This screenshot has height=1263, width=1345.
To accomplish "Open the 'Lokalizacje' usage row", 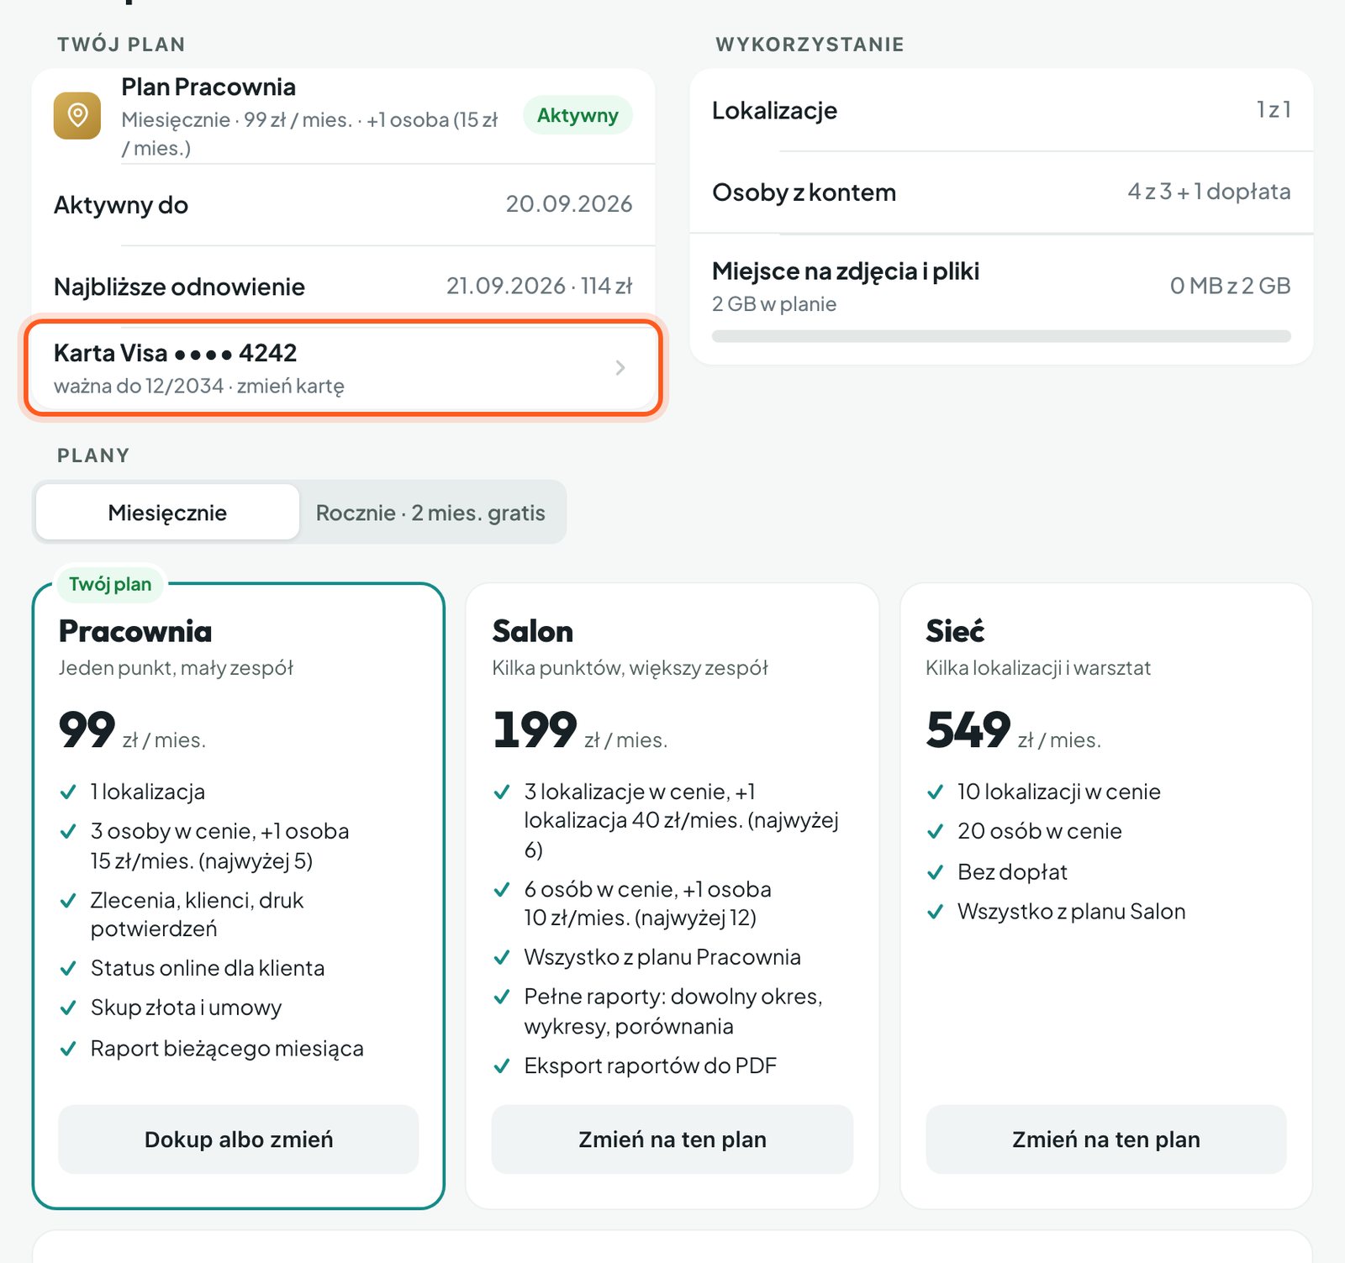I will click(1001, 110).
